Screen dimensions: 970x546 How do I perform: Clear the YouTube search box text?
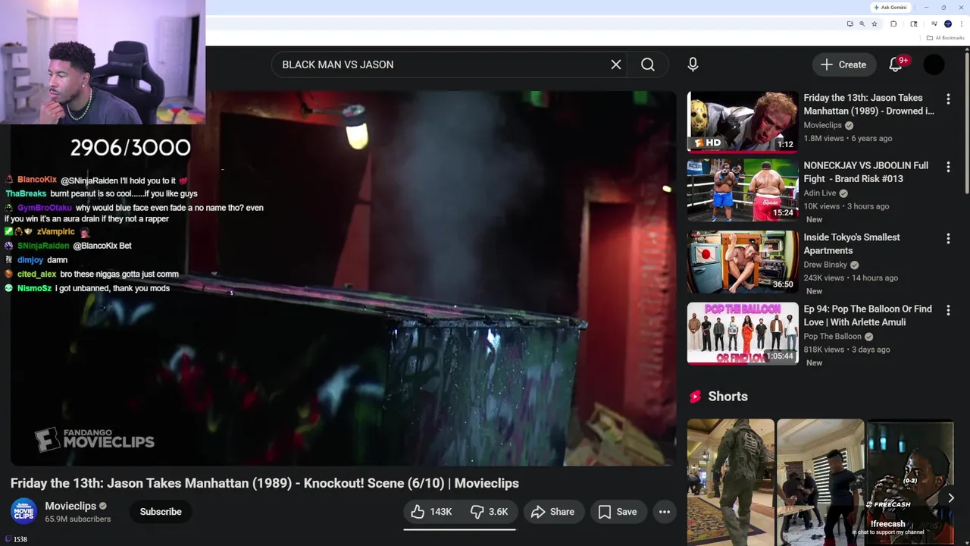pyautogui.click(x=616, y=64)
